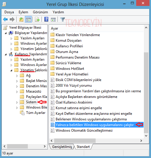Open the Görünüm menu

[x=40, y=12]
